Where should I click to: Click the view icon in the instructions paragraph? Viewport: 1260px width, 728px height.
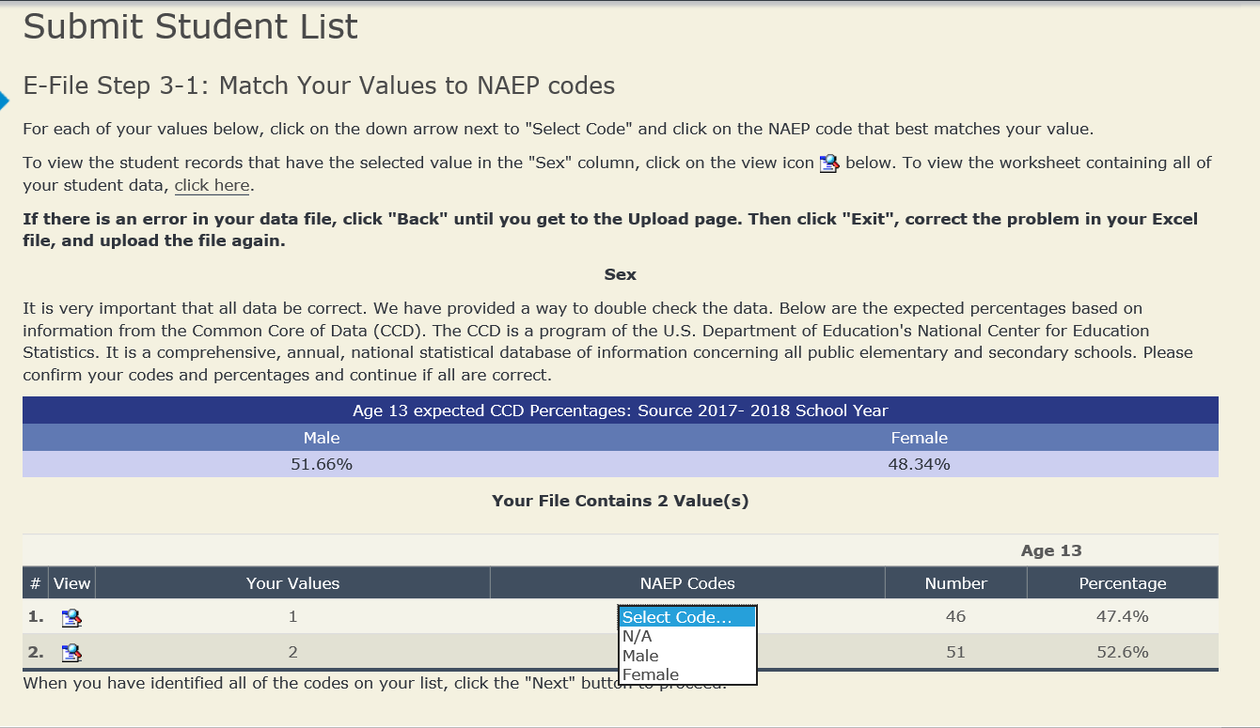(828, 163)
